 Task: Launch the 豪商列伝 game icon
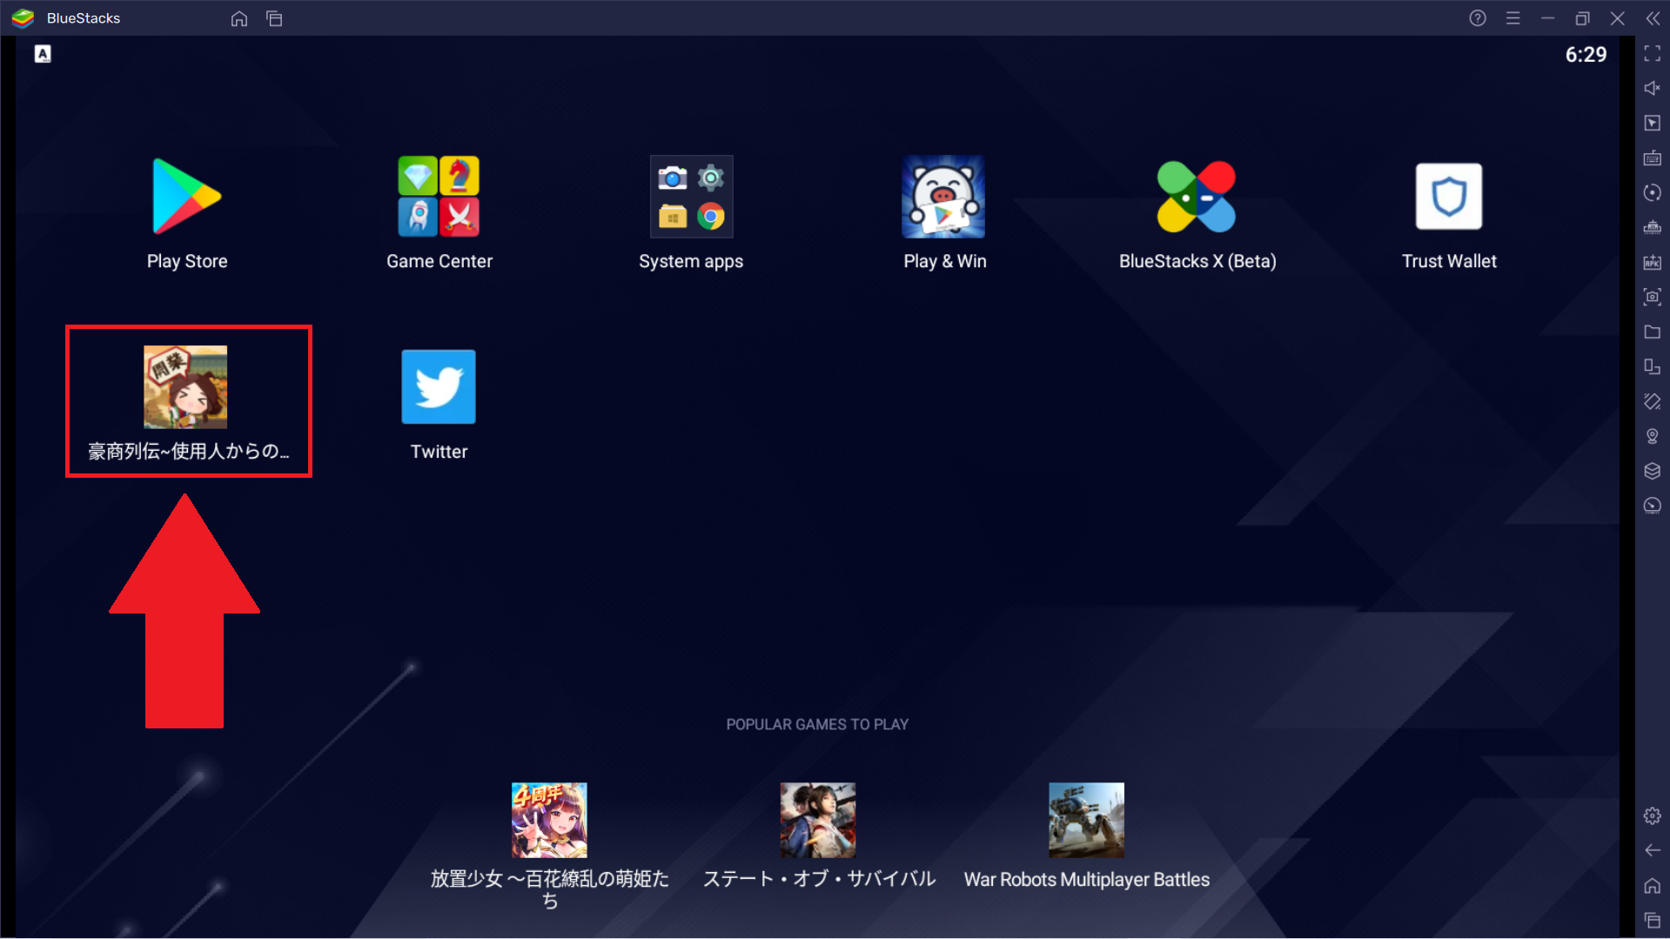point(185,387)
